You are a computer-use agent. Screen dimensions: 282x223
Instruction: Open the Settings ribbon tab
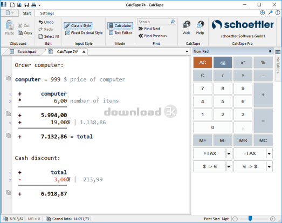tap(47, 13)
